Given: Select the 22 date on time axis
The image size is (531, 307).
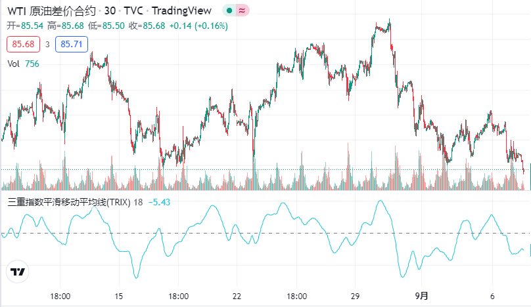Looking at the screenshot, I should pos(238,296).
